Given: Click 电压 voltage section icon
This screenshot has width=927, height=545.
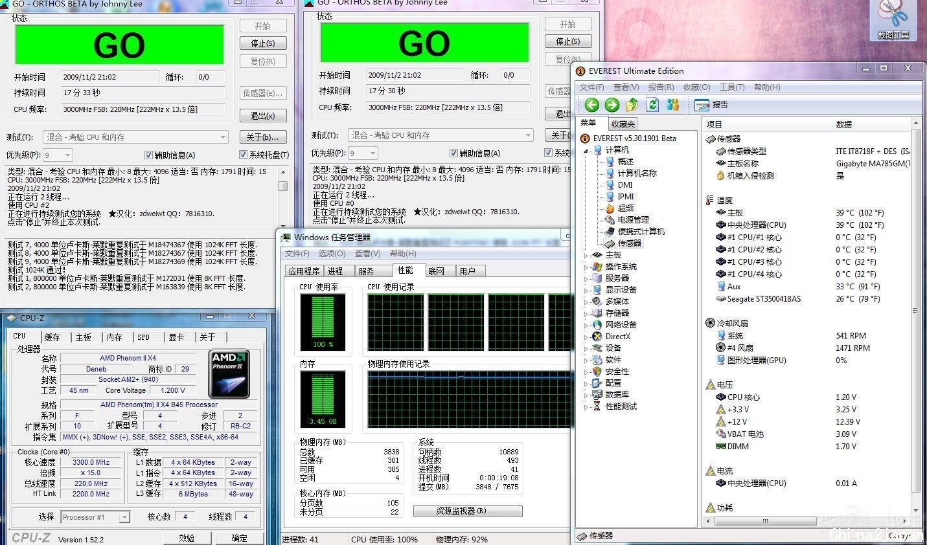Looking at the screenshot, I should click(x=710, y=384).
